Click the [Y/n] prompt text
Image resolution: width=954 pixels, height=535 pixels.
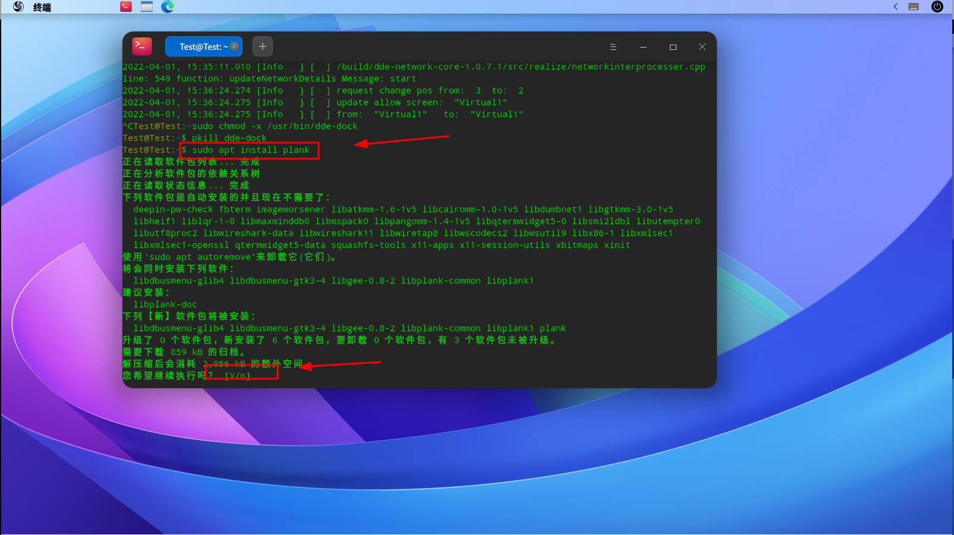237,376
